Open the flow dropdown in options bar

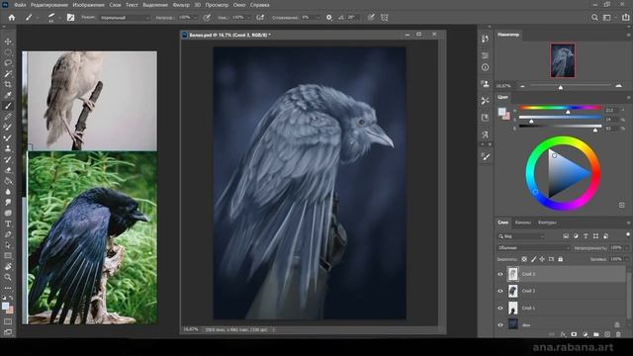click(248, 18)
